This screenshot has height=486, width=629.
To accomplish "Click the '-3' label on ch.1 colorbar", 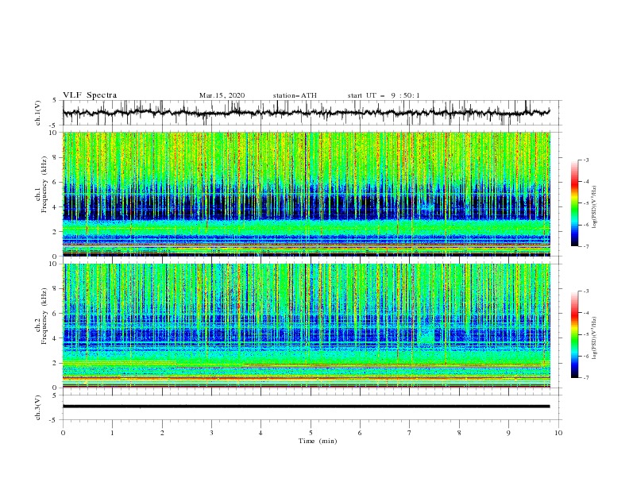I will click(586, 160).
